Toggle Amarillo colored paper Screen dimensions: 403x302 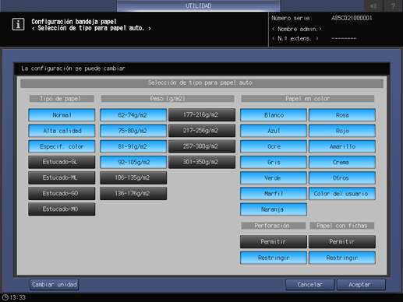(342, 146)
